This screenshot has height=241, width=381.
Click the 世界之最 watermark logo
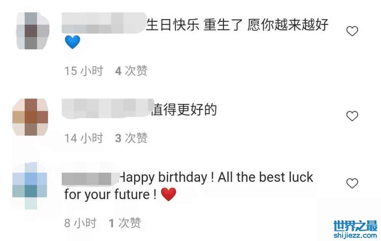(355, 226)
